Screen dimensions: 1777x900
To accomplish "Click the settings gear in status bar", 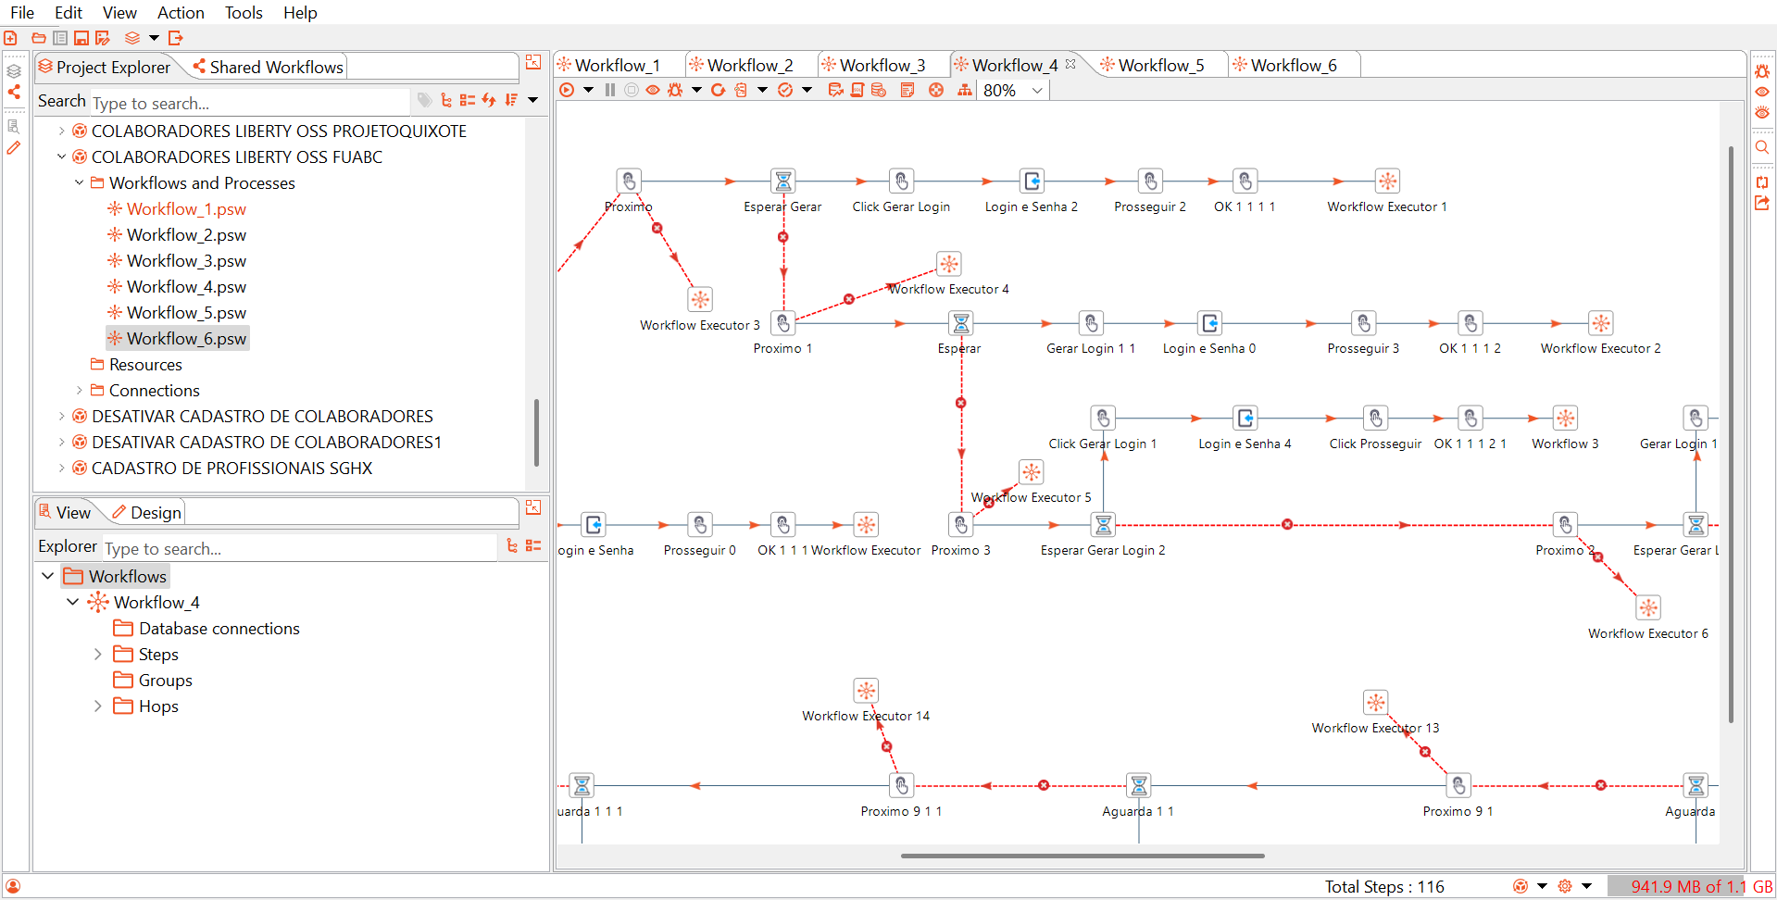I will click(1565, 886).
